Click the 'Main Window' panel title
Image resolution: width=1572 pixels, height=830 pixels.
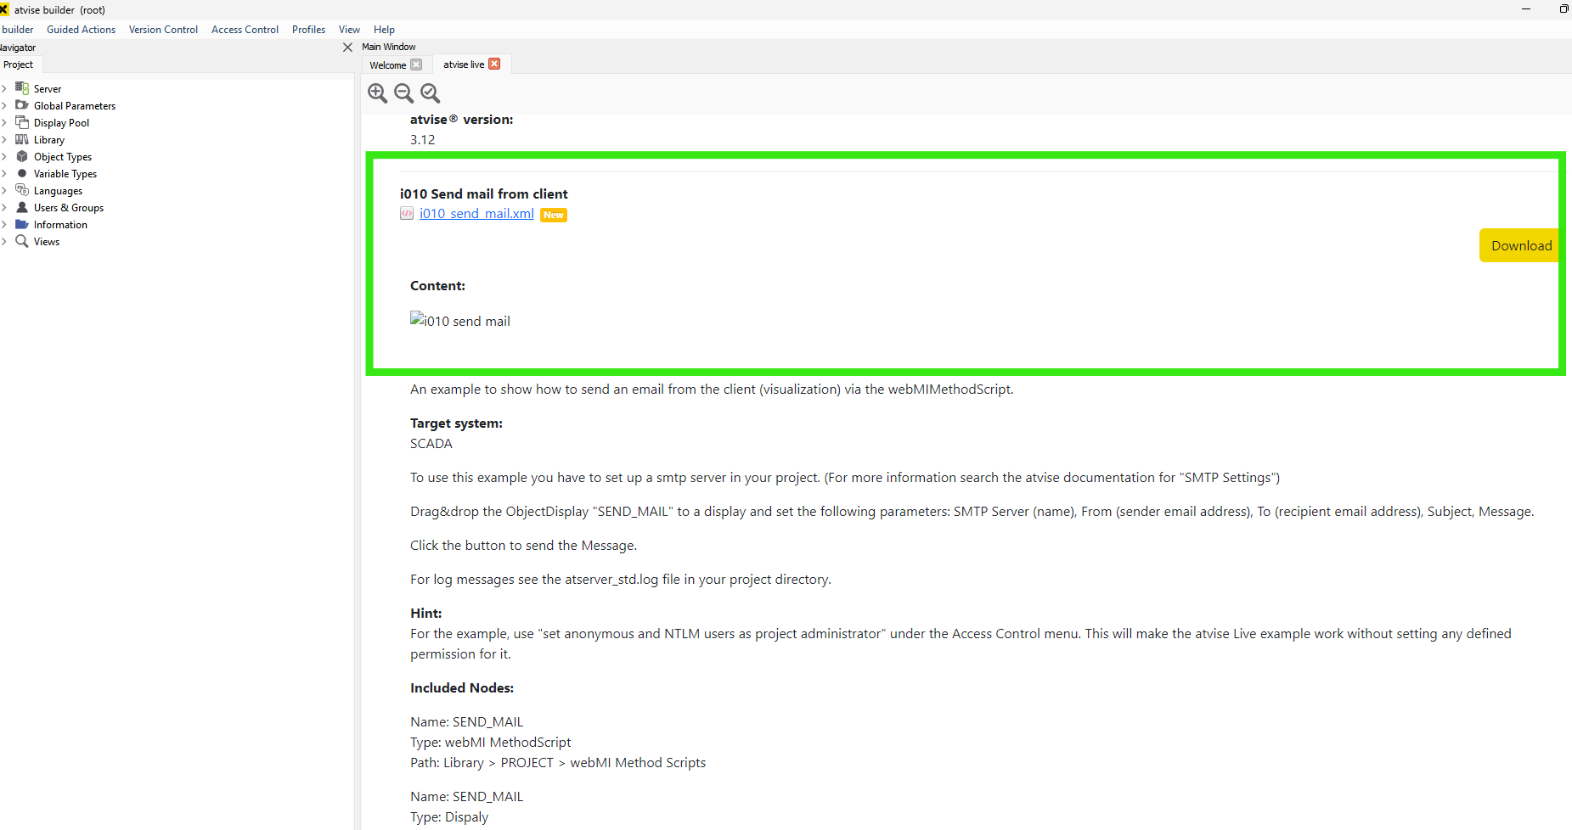coord(389,47)
